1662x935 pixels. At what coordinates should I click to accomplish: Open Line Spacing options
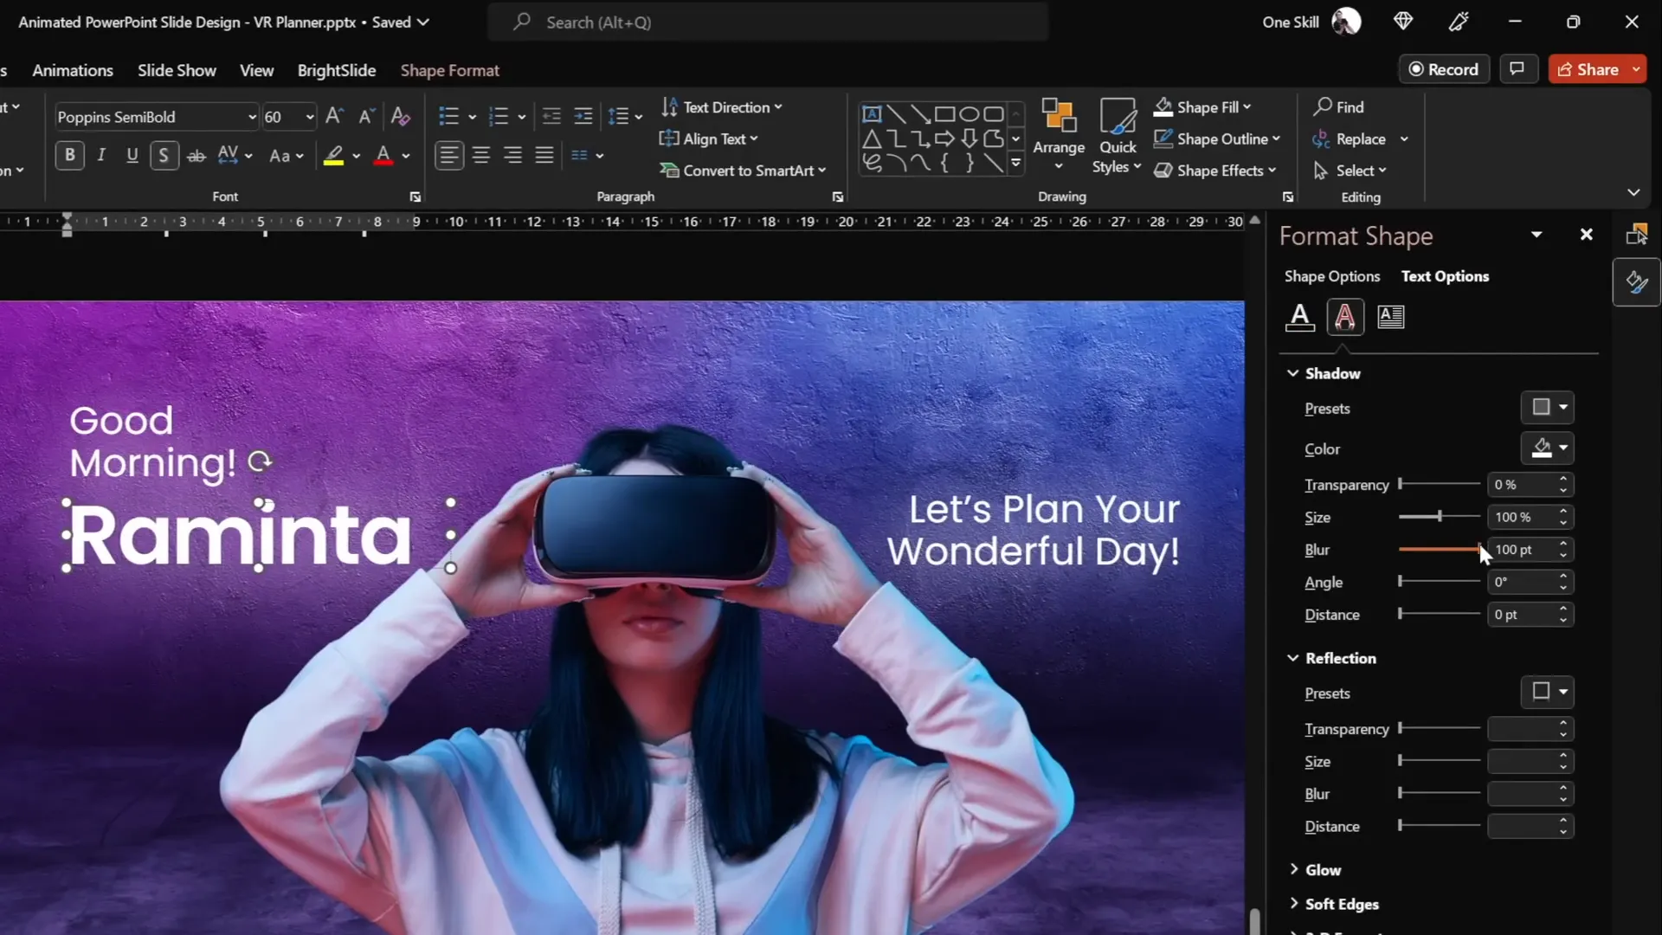tap(625, 116)
